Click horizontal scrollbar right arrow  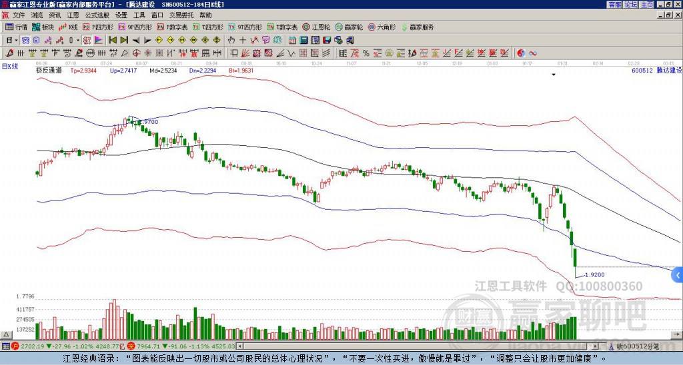pos(596,346)
